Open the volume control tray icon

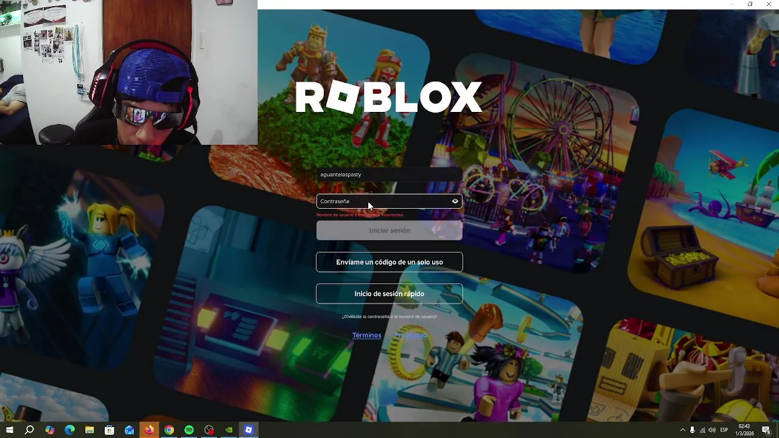pyautogui.click(x=712, y=430)
